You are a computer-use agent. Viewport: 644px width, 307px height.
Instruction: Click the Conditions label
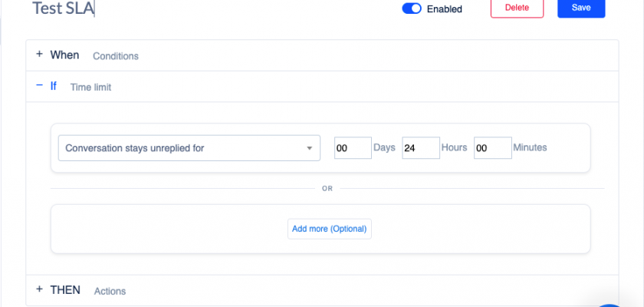pos(115,56)
